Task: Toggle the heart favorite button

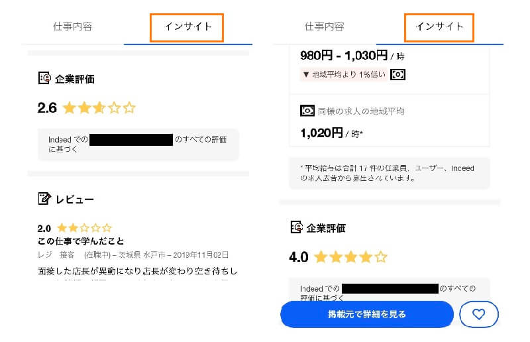Action: pyautogui.click(x=478, y=314)
